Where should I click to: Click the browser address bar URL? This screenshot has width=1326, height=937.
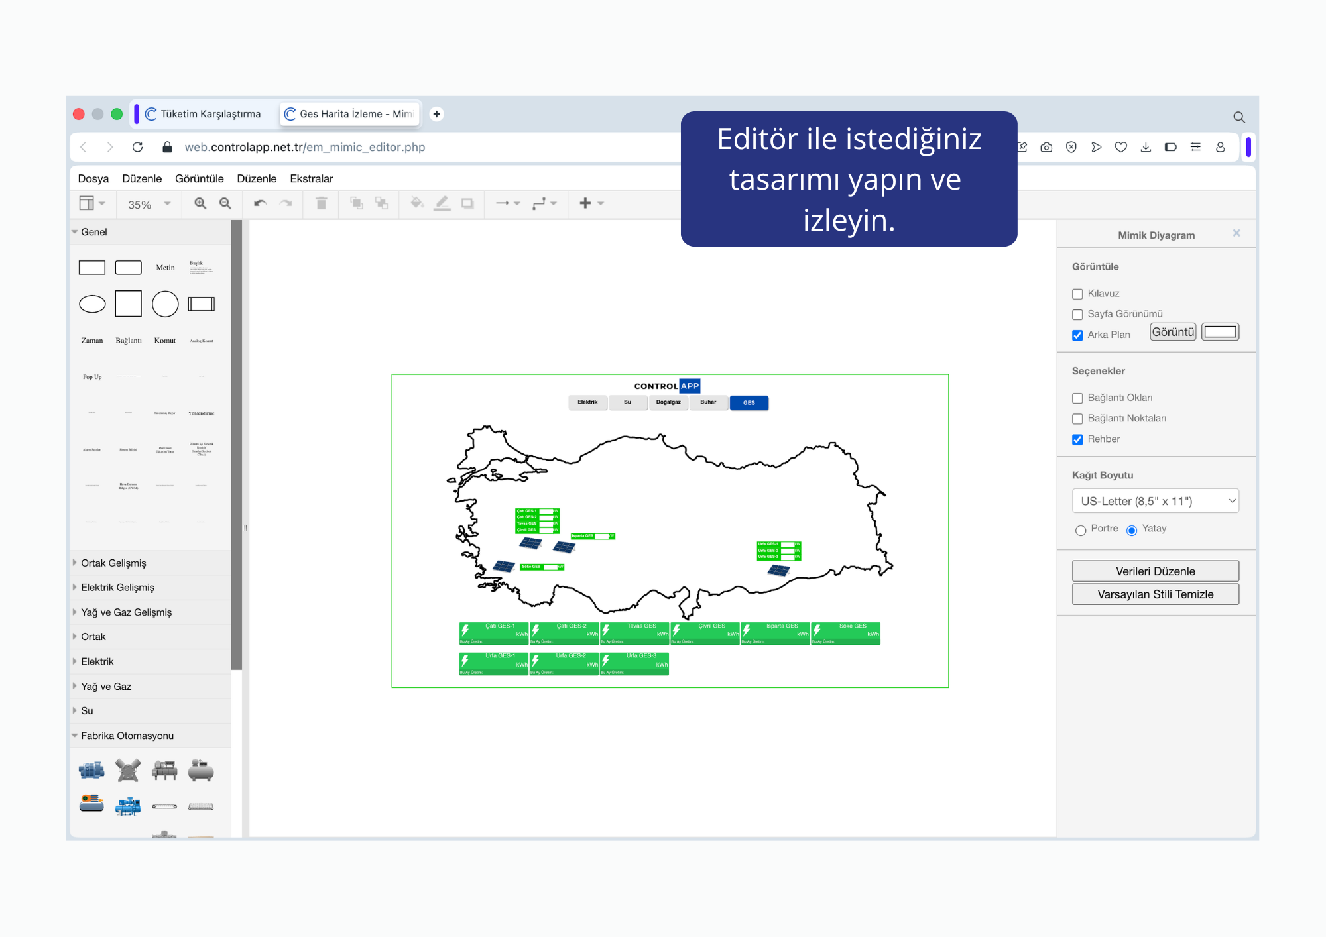point(304,147)
